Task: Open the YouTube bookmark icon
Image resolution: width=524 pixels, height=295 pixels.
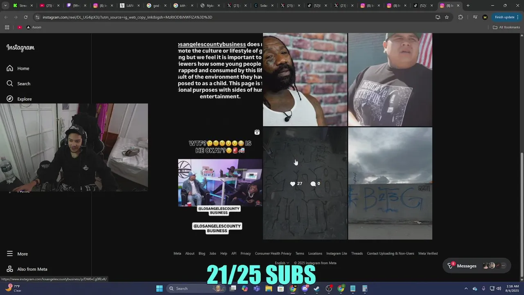Action: [x=20, y=27]
